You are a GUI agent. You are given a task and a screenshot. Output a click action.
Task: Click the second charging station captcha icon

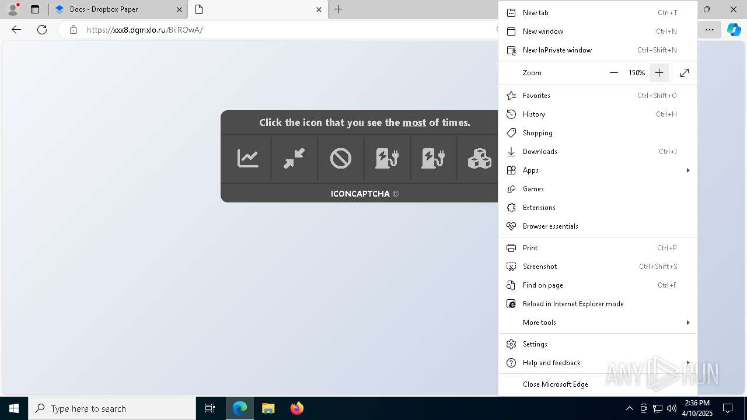(x=433, y=158)
